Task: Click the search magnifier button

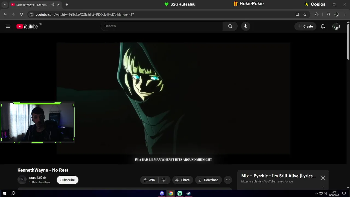Action: tap(230, 26)
